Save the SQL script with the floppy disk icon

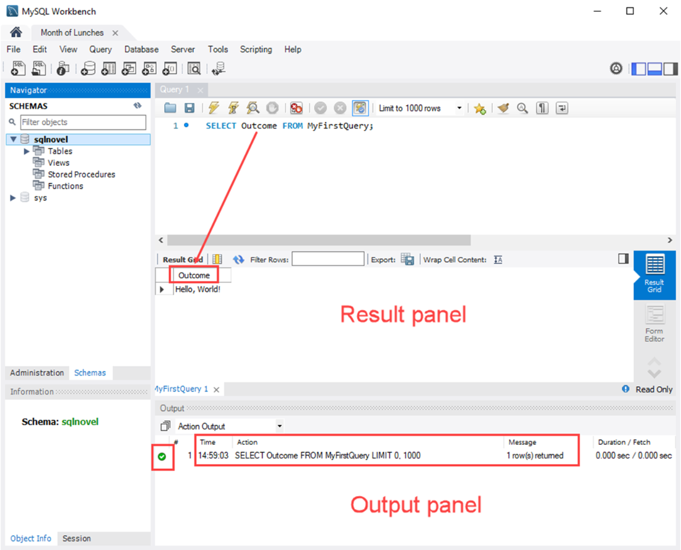click(x=189, y=108)
